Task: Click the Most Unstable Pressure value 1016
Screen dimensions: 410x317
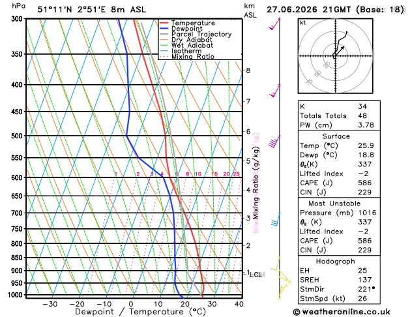Action: click(368, 213)
